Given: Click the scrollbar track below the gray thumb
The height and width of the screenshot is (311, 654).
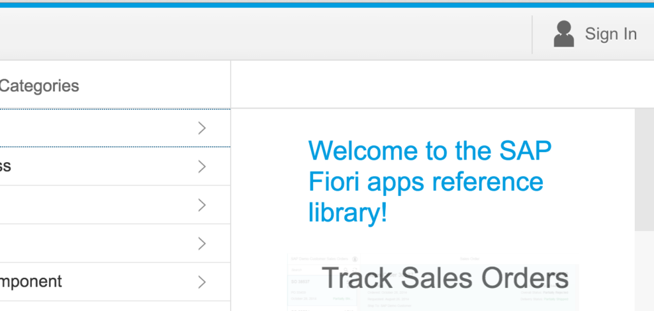Looking at the screenshot, I should click(x=644, y=271).
